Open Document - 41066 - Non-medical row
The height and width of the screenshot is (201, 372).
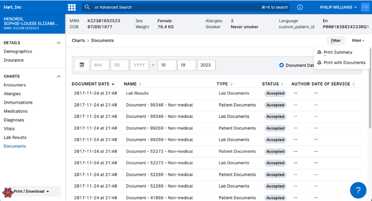click(x=216, y=197)
